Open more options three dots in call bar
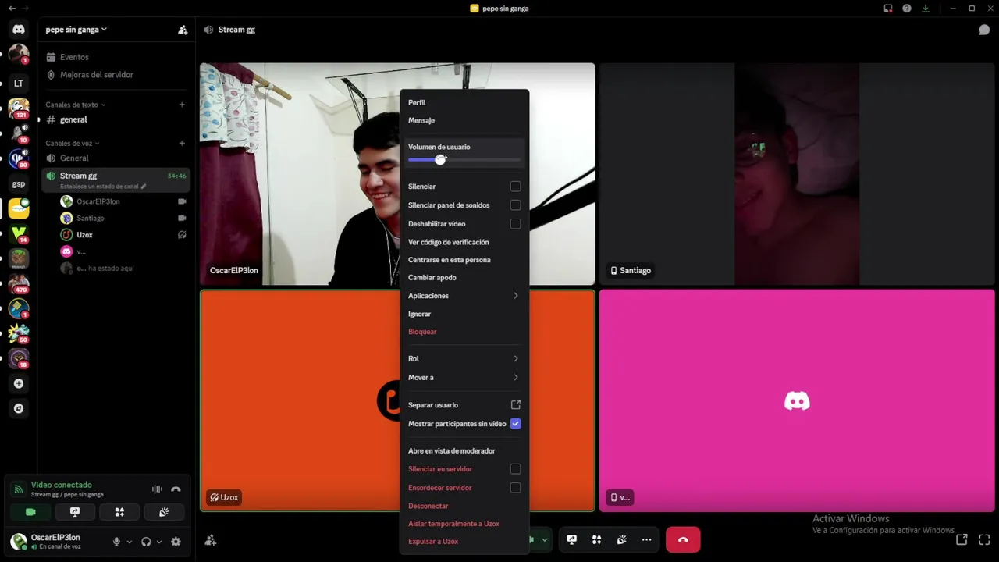 point(646,539)
